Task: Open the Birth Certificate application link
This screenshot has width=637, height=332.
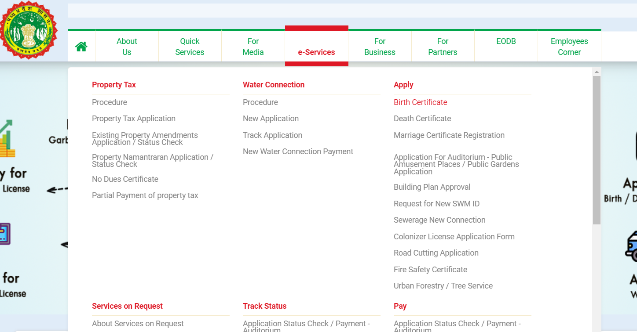Action: click(420, 102)
